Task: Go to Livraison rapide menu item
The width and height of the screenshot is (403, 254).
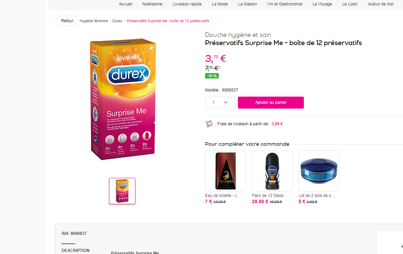Action: pyautogui.click(x=187, y=4)
